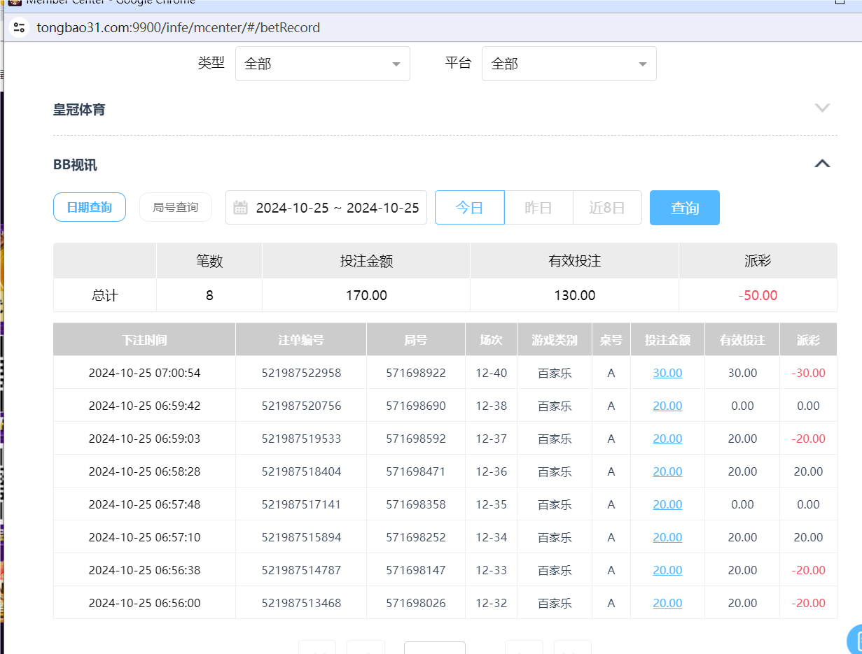Select the 近8日 quick date filter
The image size is (862, 654).
click(606, 207)
